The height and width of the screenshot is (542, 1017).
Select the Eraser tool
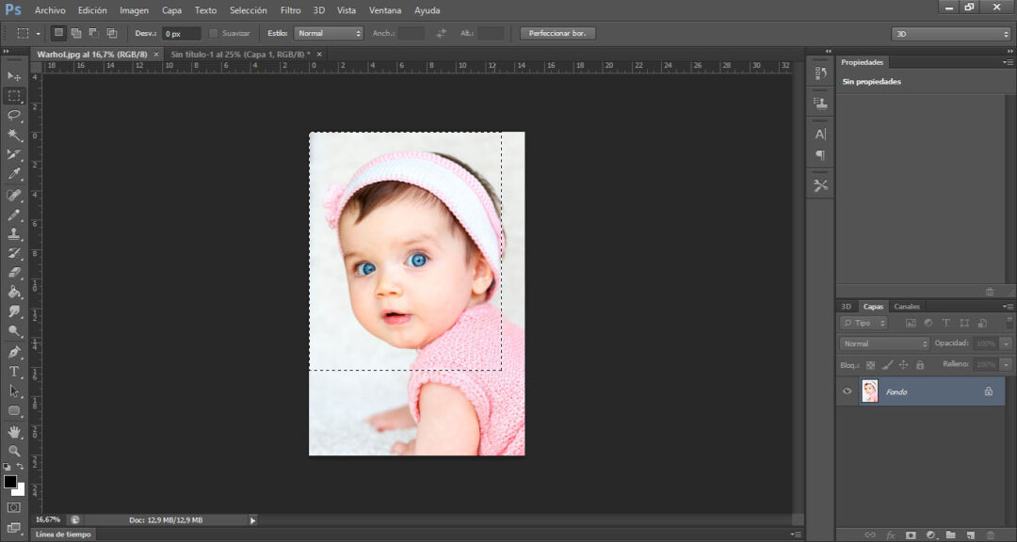pos(13,273)
